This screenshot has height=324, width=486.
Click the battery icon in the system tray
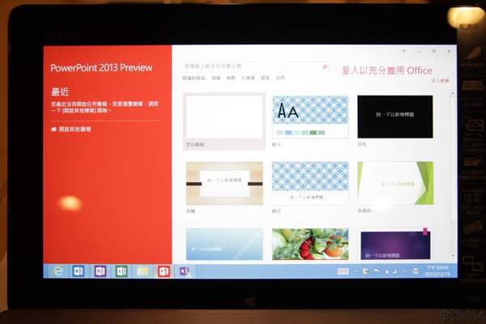click(x=386, y=271)
